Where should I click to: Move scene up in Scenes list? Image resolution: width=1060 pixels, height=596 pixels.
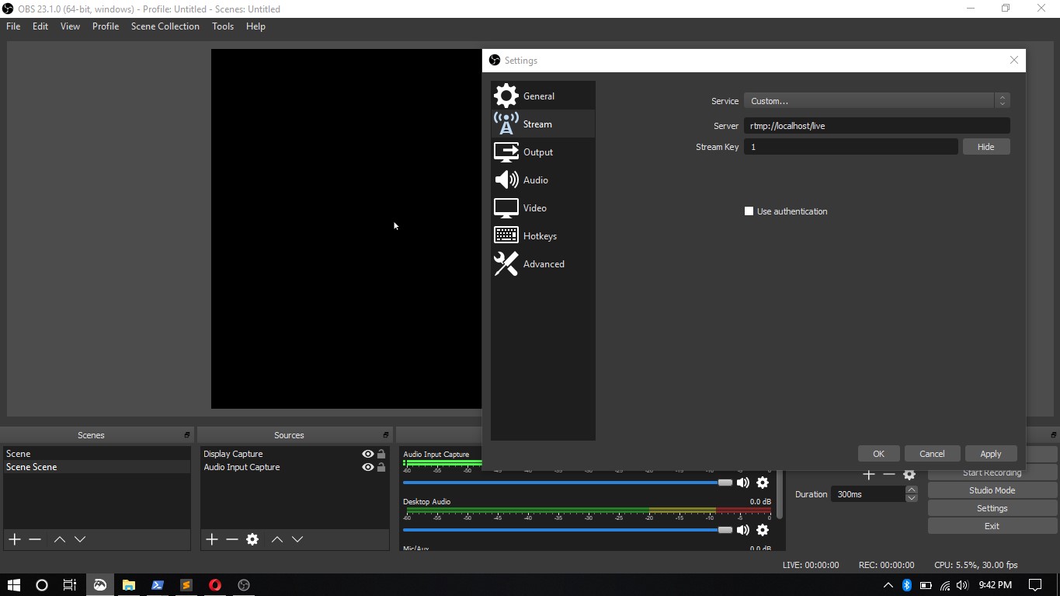[60, 539]
